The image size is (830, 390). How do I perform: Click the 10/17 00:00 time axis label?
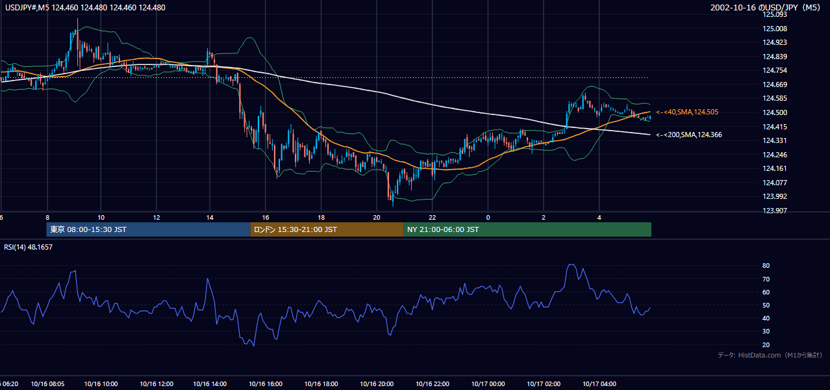(487, 384)
